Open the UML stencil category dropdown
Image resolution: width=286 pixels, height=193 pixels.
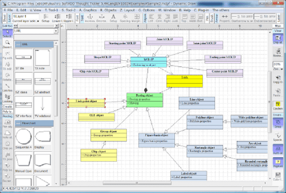pyautogui.click(x=56, y=31)
